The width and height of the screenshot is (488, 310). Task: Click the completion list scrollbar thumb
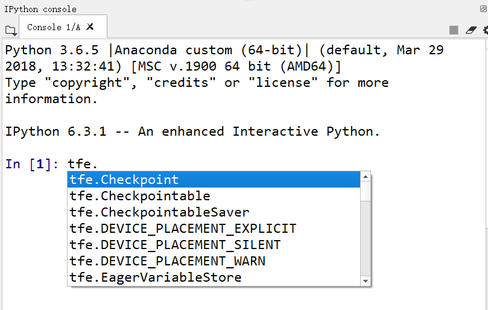coord(366,191)
